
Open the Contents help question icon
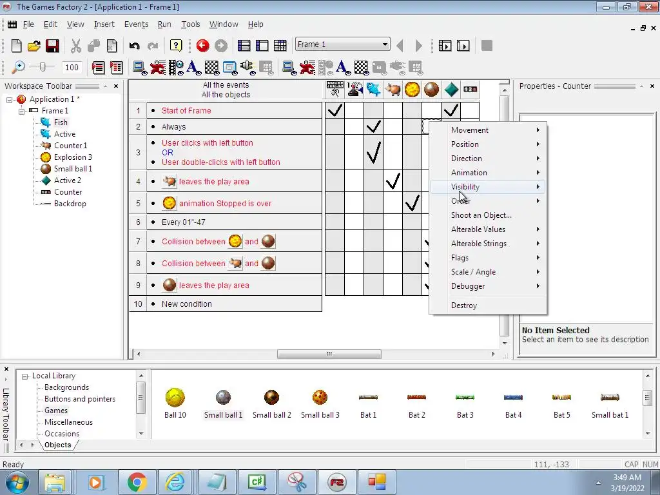[x=176, y=46]
